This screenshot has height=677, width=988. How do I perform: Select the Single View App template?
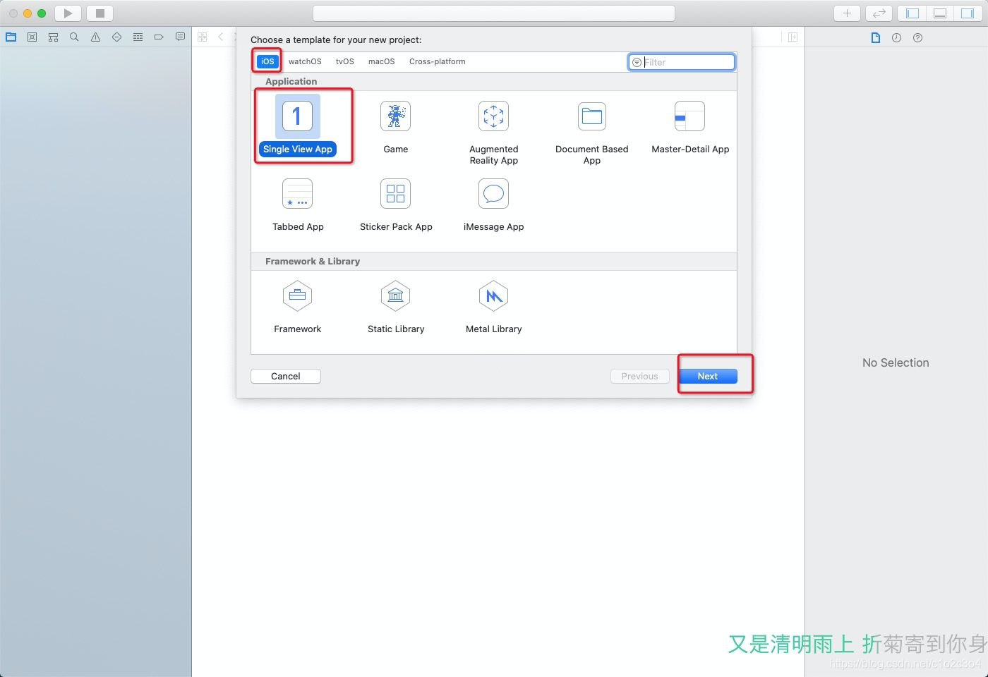tap(298, 127)
